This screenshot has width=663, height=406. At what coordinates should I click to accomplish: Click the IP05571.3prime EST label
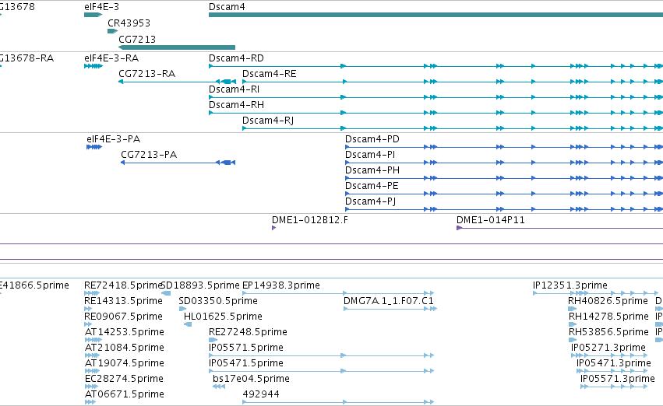tap(617, 380)
